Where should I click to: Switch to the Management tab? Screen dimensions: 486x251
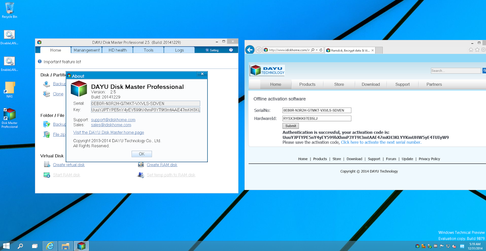pyautogui.click(x=87, y=50)
